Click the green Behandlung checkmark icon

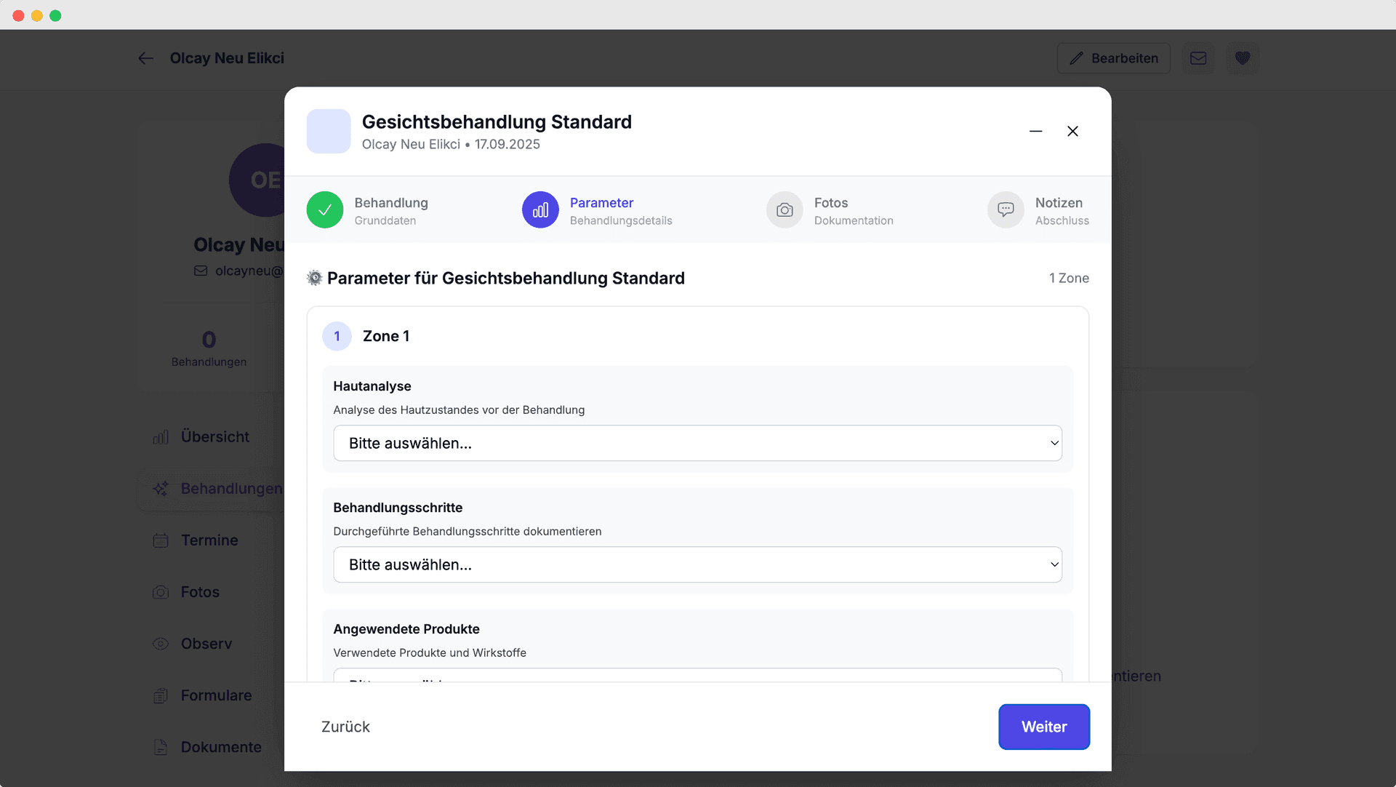pyautogui.click(x=325, y=209)
